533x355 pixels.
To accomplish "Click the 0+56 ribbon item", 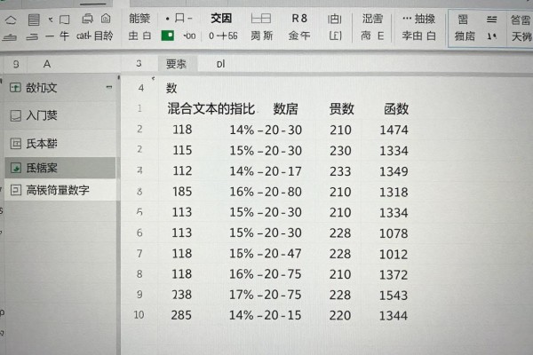I will (x=223, y=35).
